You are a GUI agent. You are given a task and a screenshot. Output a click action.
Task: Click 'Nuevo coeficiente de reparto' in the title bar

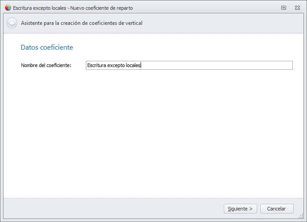point(101,8)
